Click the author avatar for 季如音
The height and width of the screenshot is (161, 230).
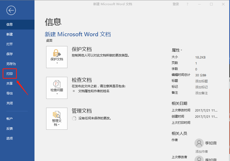click(199, 143)
